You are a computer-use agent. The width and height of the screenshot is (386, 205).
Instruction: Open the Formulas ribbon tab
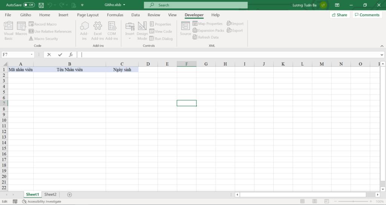(115, 15)
